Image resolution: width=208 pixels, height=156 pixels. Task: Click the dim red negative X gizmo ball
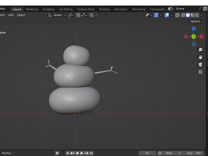[x=186, y=36]
